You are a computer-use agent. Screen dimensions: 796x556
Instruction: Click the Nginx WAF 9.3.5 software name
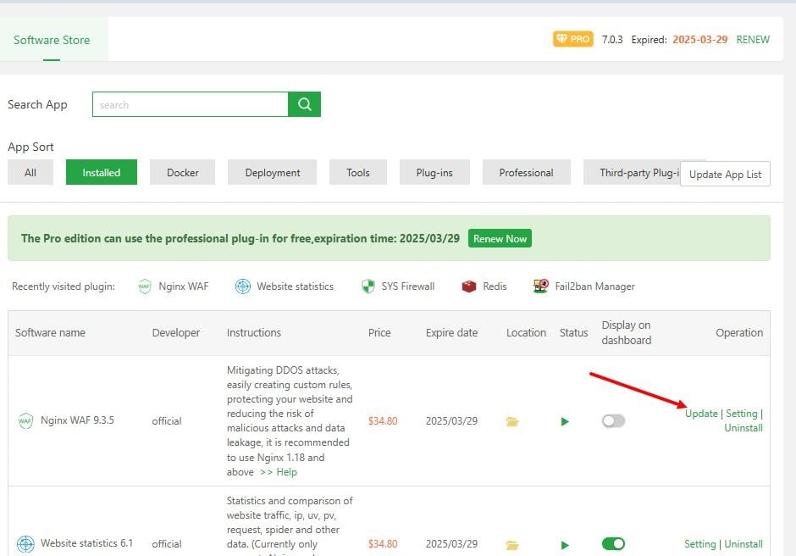coord(77,420)
